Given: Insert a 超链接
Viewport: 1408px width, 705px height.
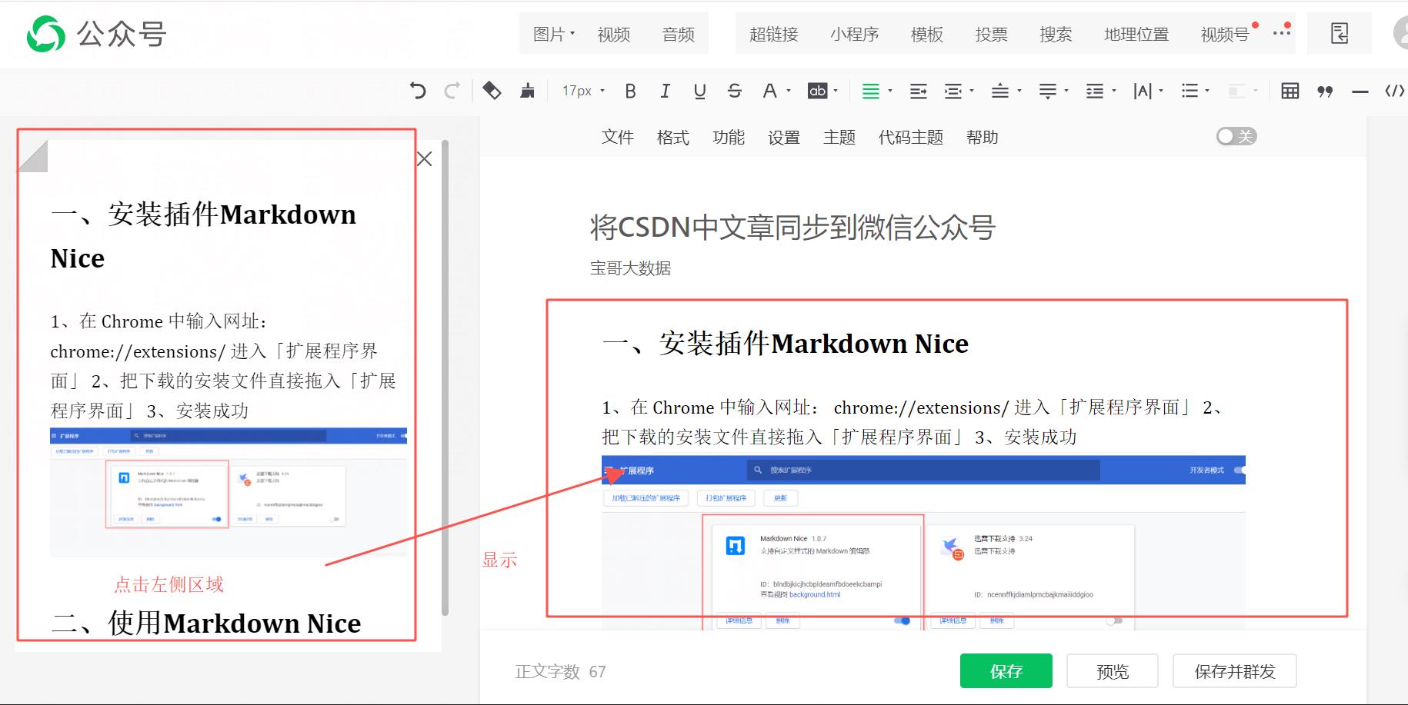Looking at the screenshot, I should pyautogui.click(x=773, y=34).
